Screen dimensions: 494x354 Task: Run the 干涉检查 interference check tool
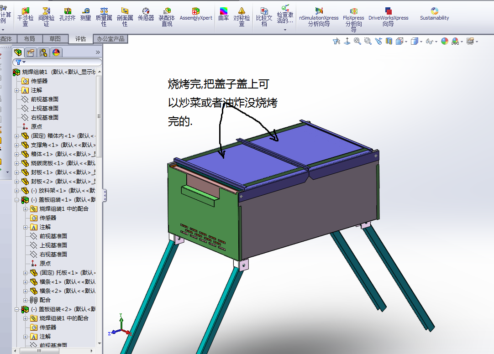click(25, 17)
